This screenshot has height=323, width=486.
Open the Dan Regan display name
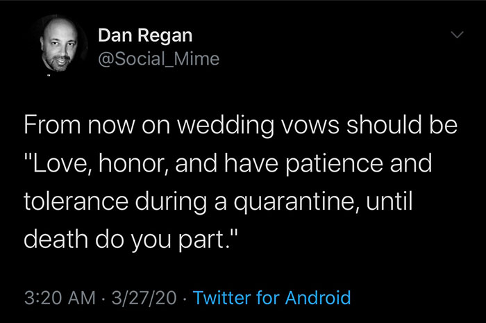145,35
